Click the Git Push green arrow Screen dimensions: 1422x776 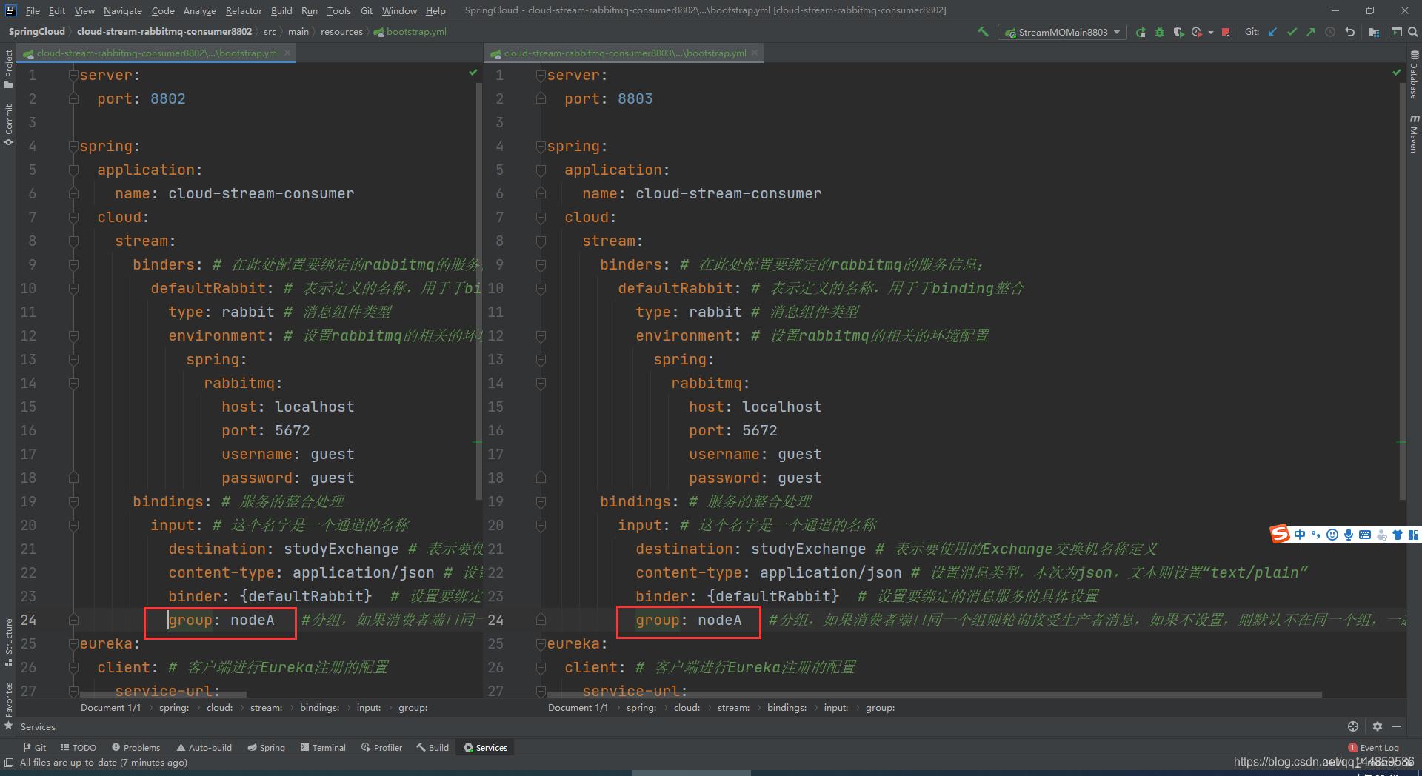tap(1311, 32)
